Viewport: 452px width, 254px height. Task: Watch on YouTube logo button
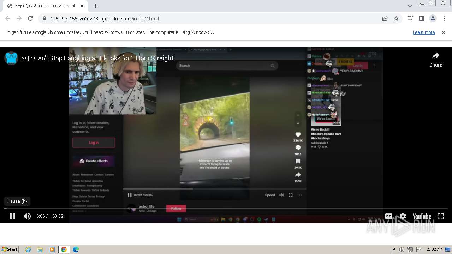click(422, 216)
